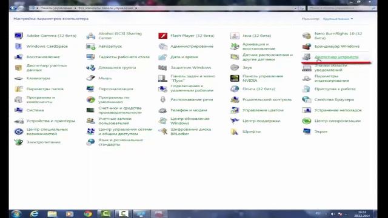
Task: Open the Клавиатура icon
Action: [19, 78]
